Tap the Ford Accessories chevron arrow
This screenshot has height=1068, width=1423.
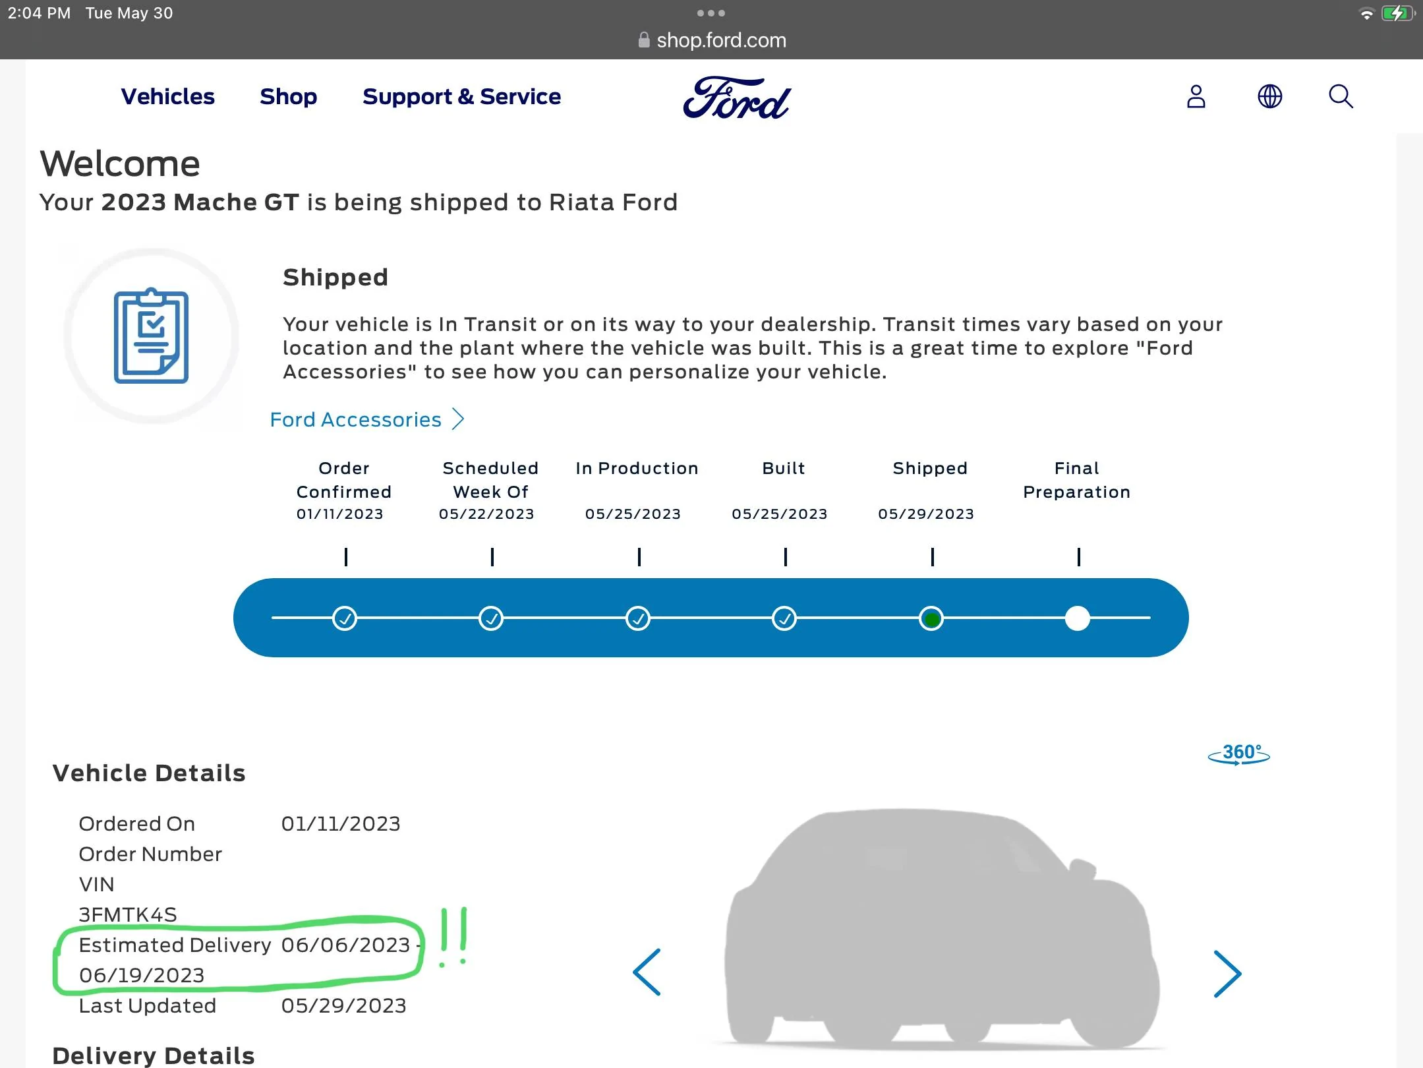point(458,419)
